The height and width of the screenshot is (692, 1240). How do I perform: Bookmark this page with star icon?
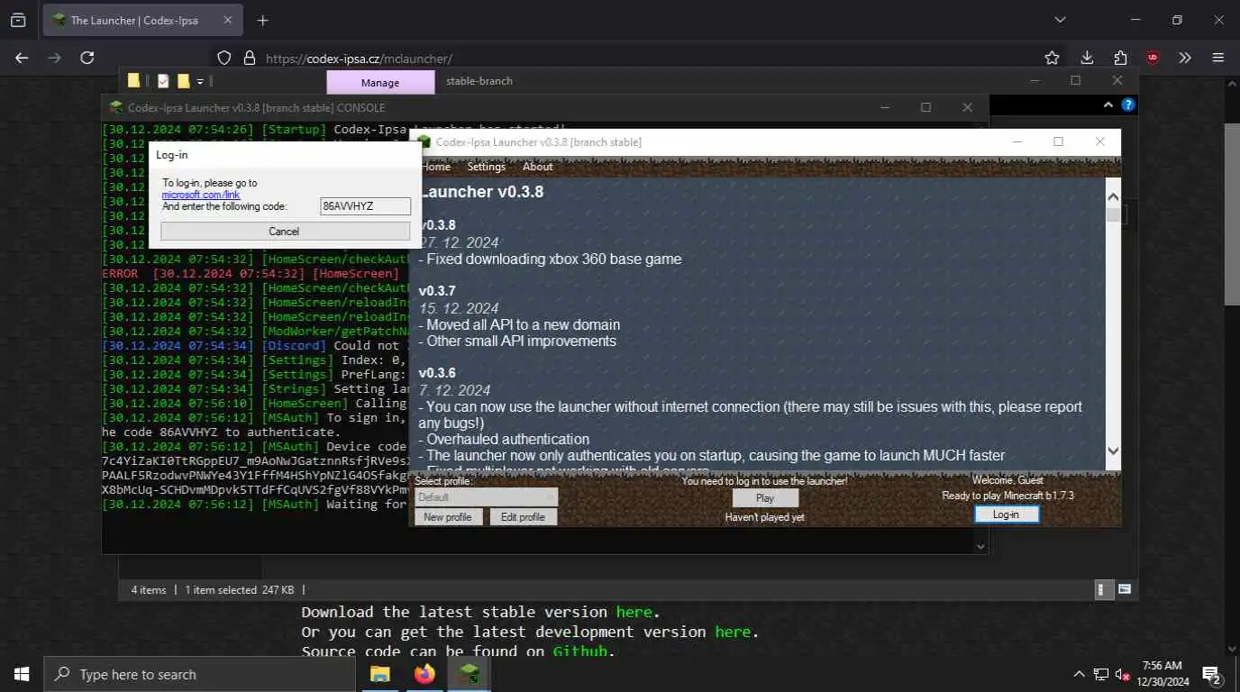tap(1052, 58)
